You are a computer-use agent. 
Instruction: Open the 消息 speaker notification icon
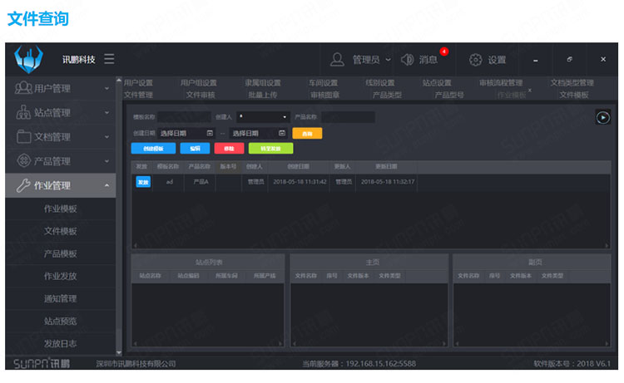(407, 60)
